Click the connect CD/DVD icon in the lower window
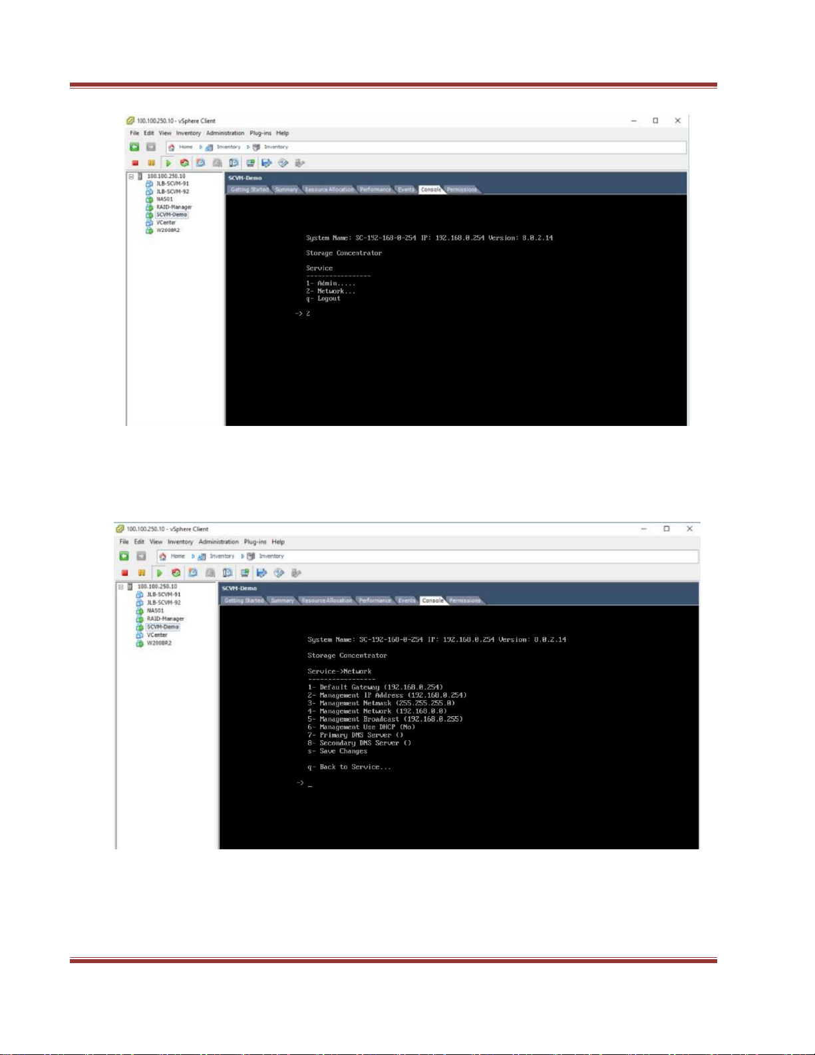The width and height of the screenshot is (815, 1055). (279, 572)
